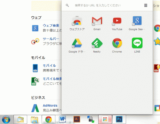Click the AdWords logo icon

click(x=35, y=108)
